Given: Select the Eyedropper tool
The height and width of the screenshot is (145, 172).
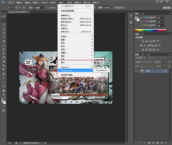Looking at the screenshot, I should coord(4,37).
